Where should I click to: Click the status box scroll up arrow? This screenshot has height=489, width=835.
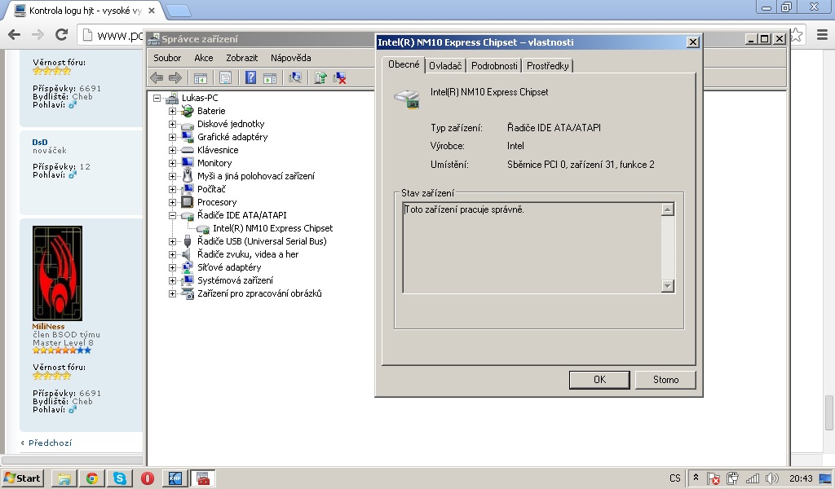[668, 209]
